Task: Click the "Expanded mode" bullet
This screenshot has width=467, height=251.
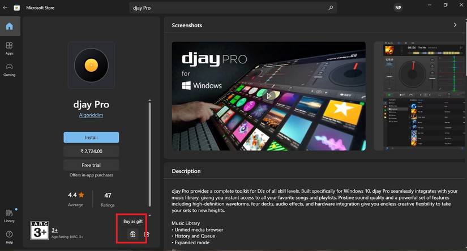Action: click(191, 243)
